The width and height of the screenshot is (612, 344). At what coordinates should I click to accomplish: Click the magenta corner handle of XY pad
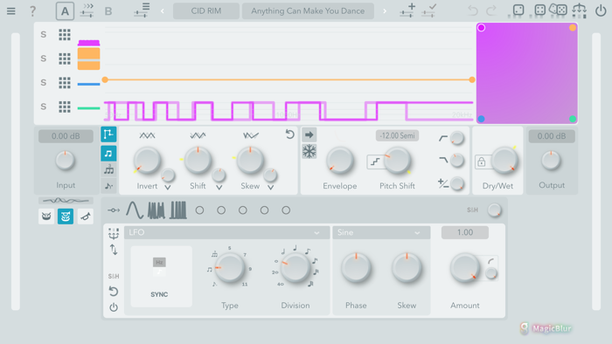point(481,28)
